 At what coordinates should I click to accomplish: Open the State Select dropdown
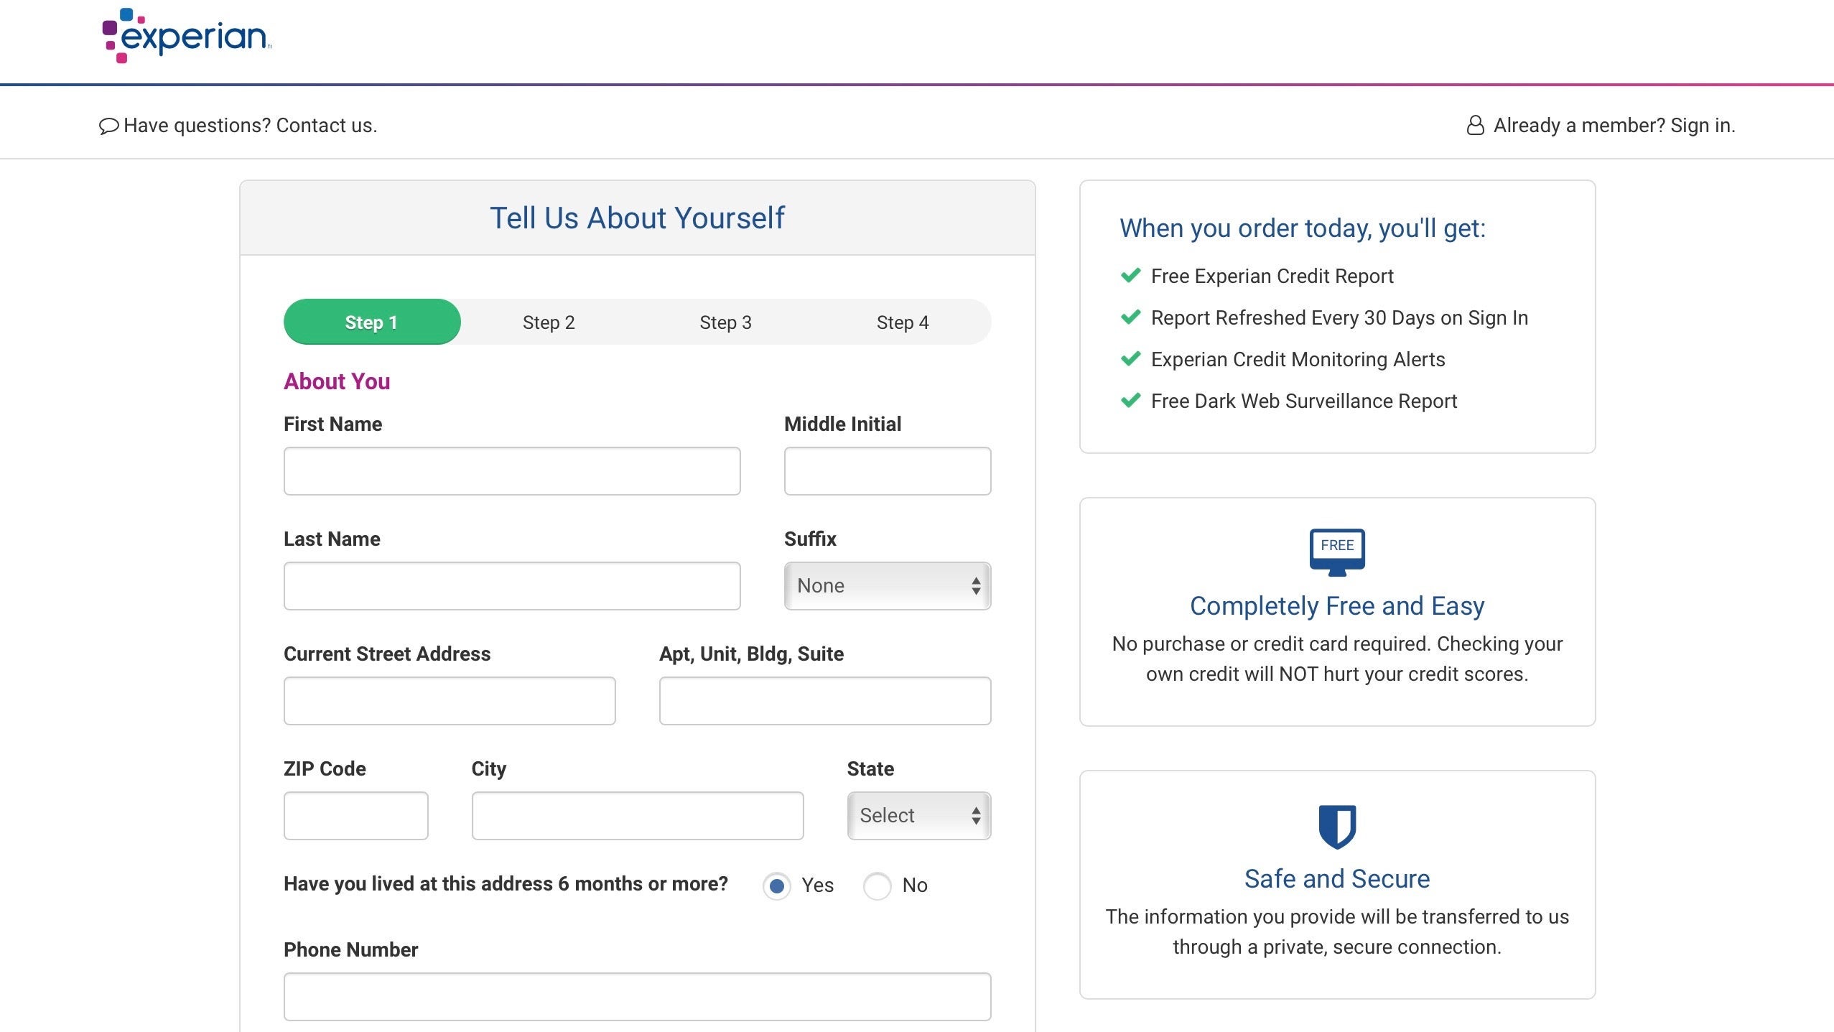click(918, 816)
